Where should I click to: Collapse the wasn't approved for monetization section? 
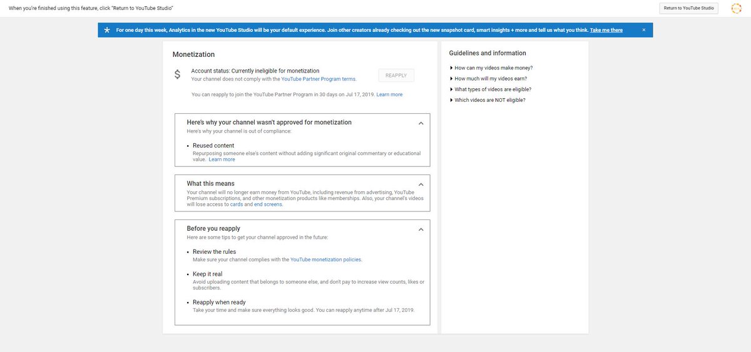421,123
